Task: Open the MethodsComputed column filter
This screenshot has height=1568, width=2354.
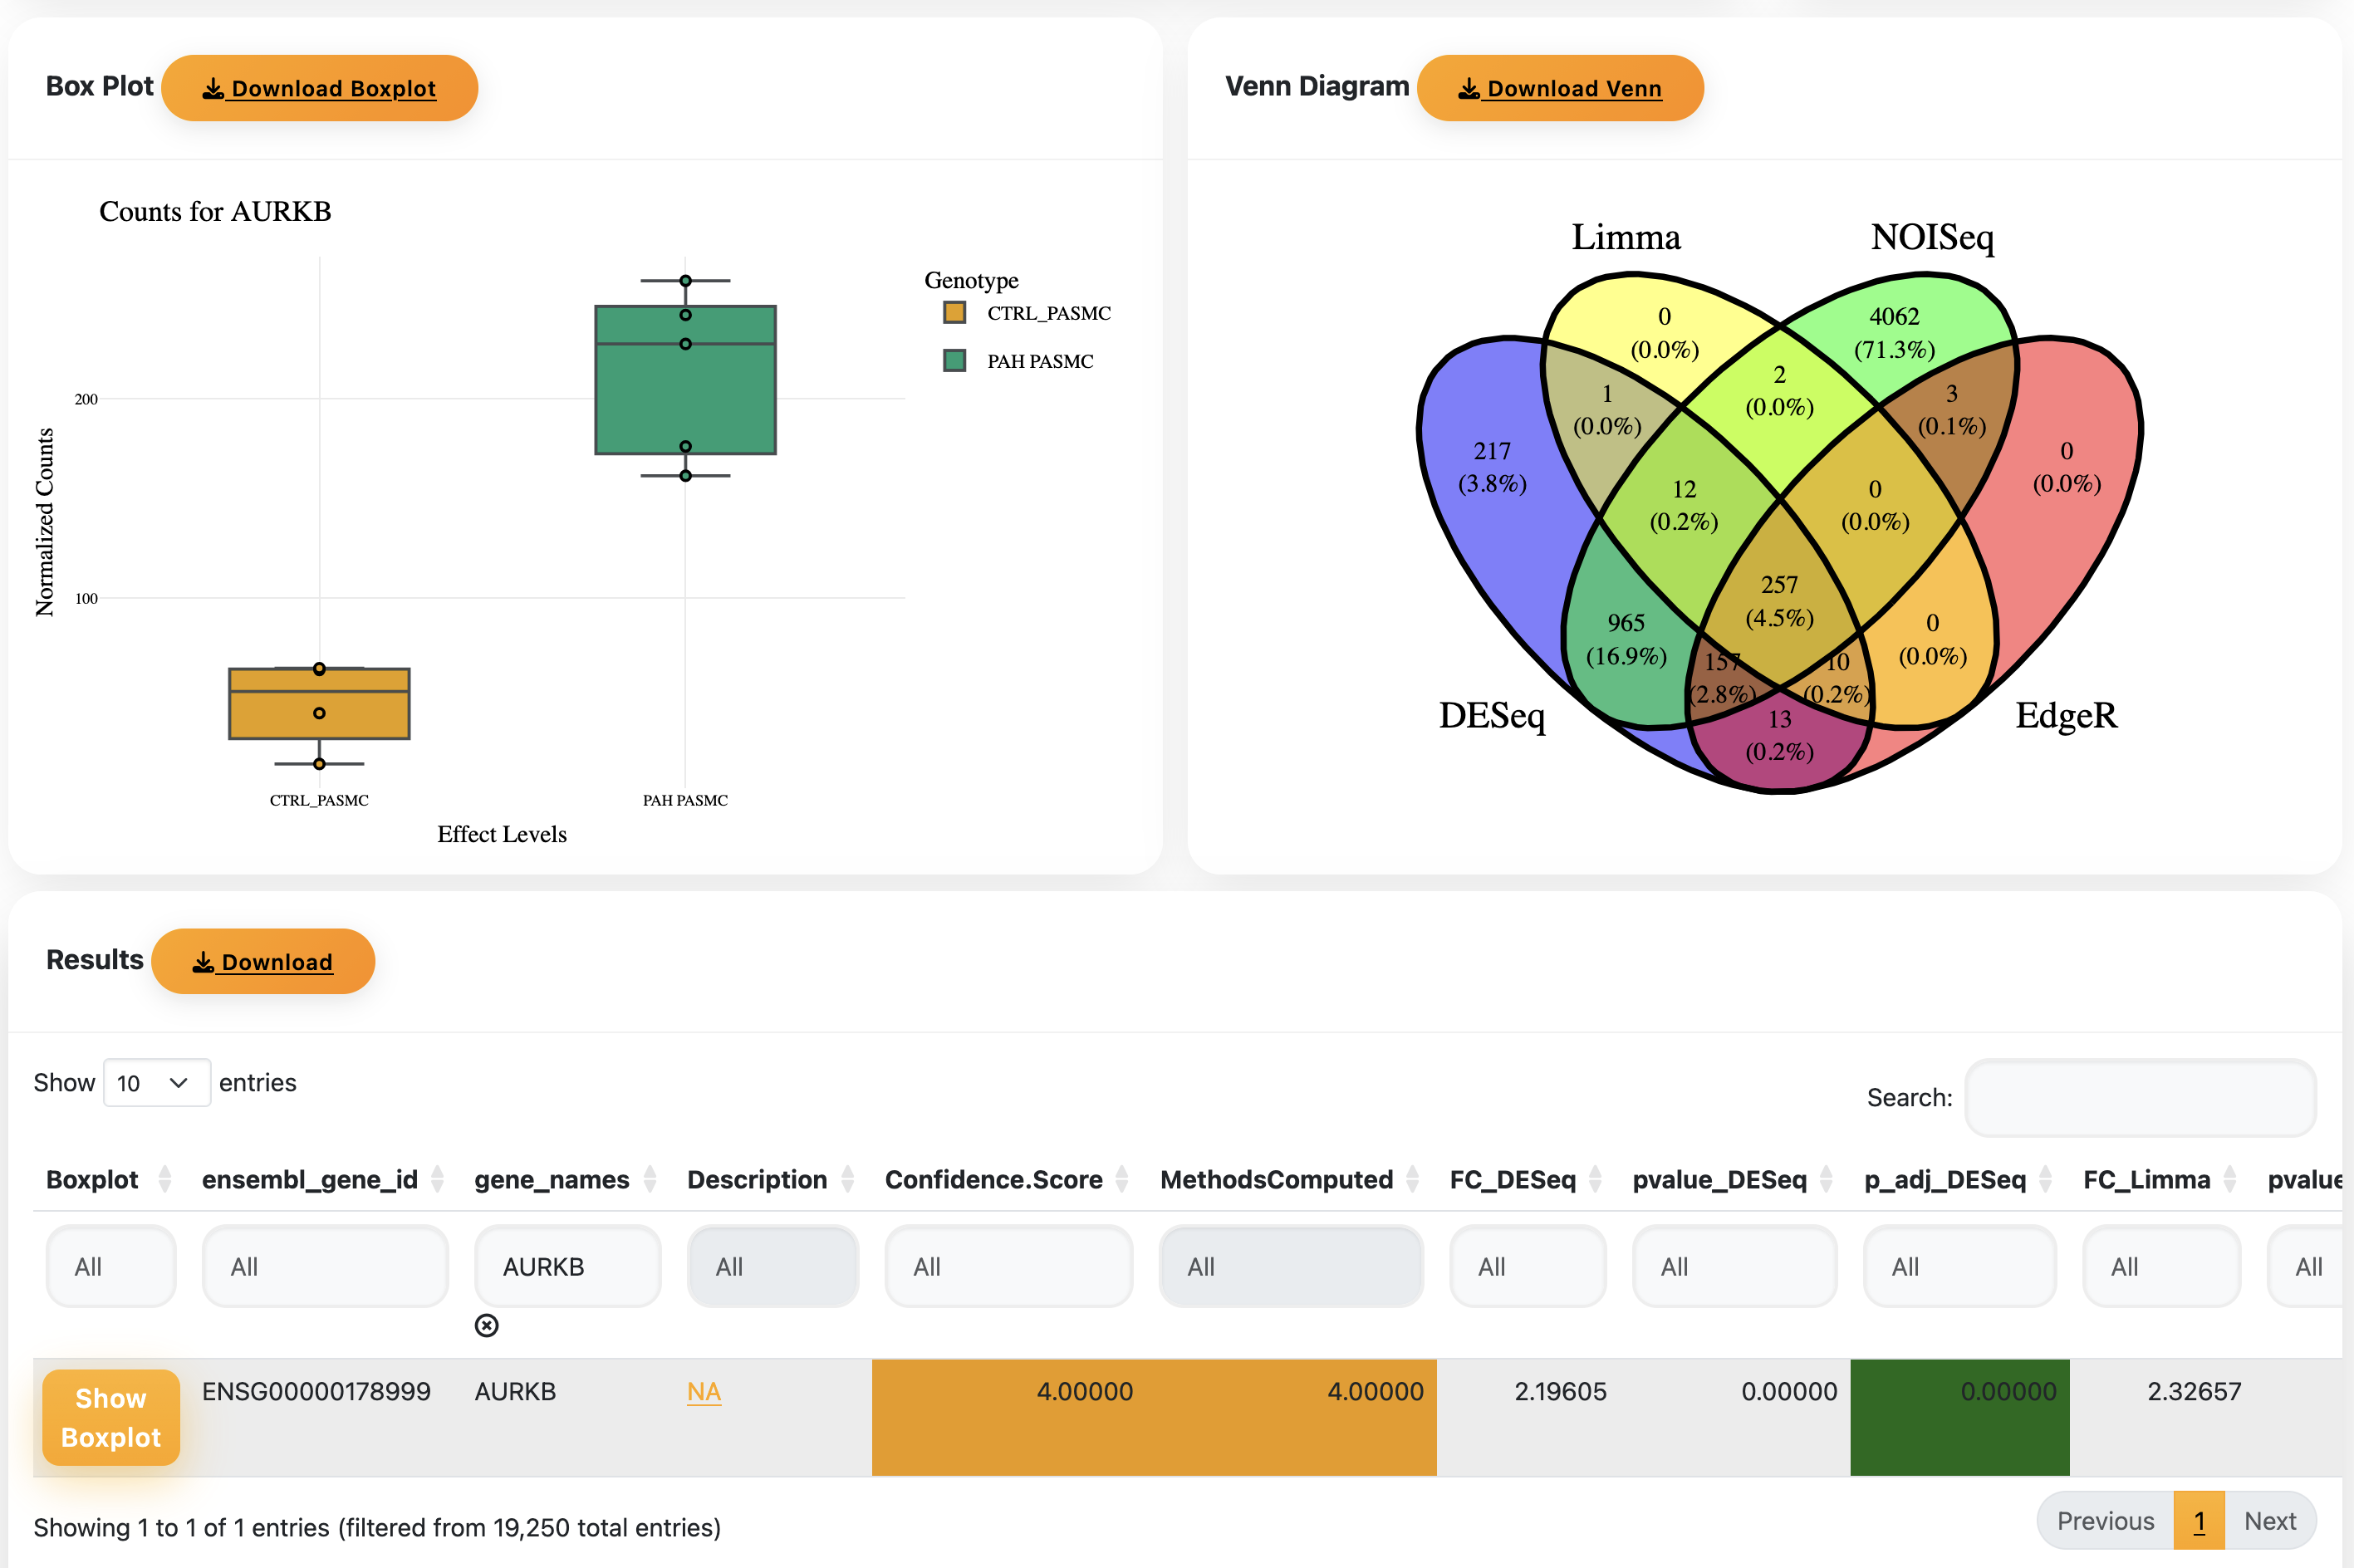Action: click(x=1290, y=1267)
